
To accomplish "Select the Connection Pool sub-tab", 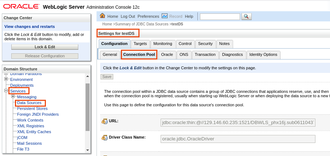I will pos(139,55).
